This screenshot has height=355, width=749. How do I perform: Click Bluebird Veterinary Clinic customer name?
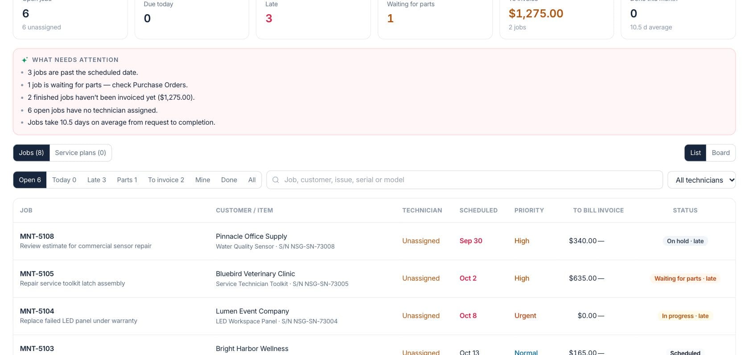255,274
